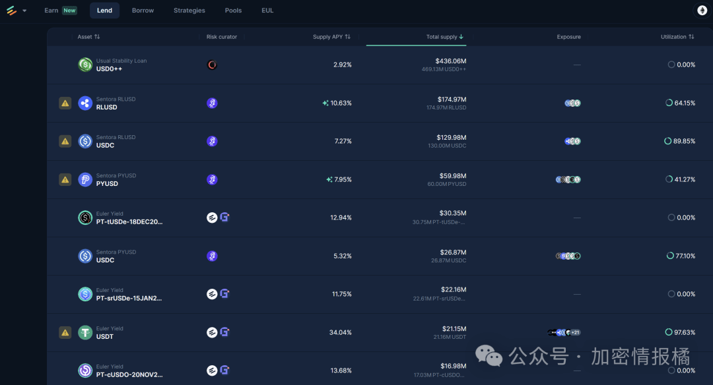
Task: Sort table by Total supply
Action: tap(445, 37)
